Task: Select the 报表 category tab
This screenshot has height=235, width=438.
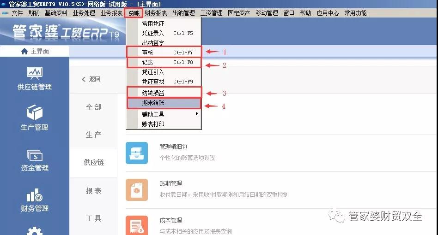Action: [93, 191]
